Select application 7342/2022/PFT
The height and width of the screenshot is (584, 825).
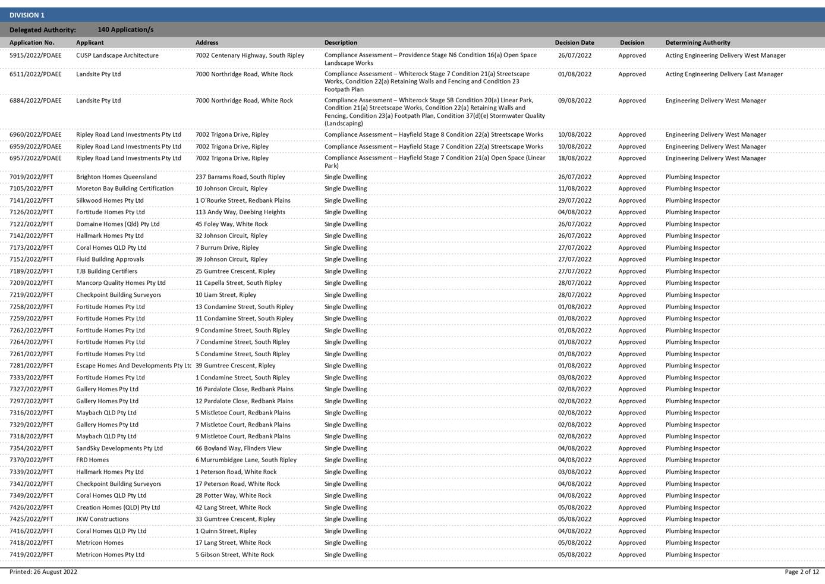[x=32, y=483]
